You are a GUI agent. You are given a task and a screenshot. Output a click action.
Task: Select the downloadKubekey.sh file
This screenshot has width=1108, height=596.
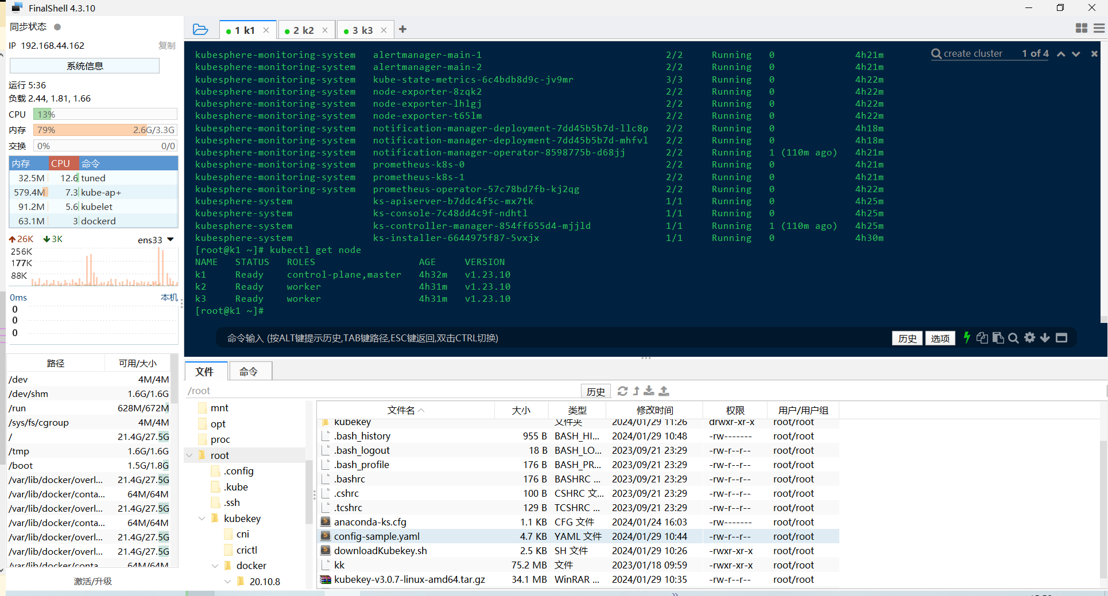coord(380,551)
